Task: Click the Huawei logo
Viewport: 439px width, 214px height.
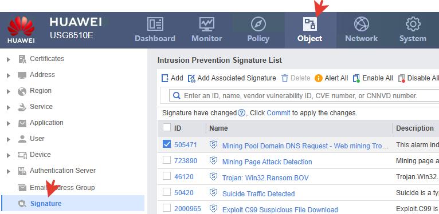Action: (x=21, y=30)
